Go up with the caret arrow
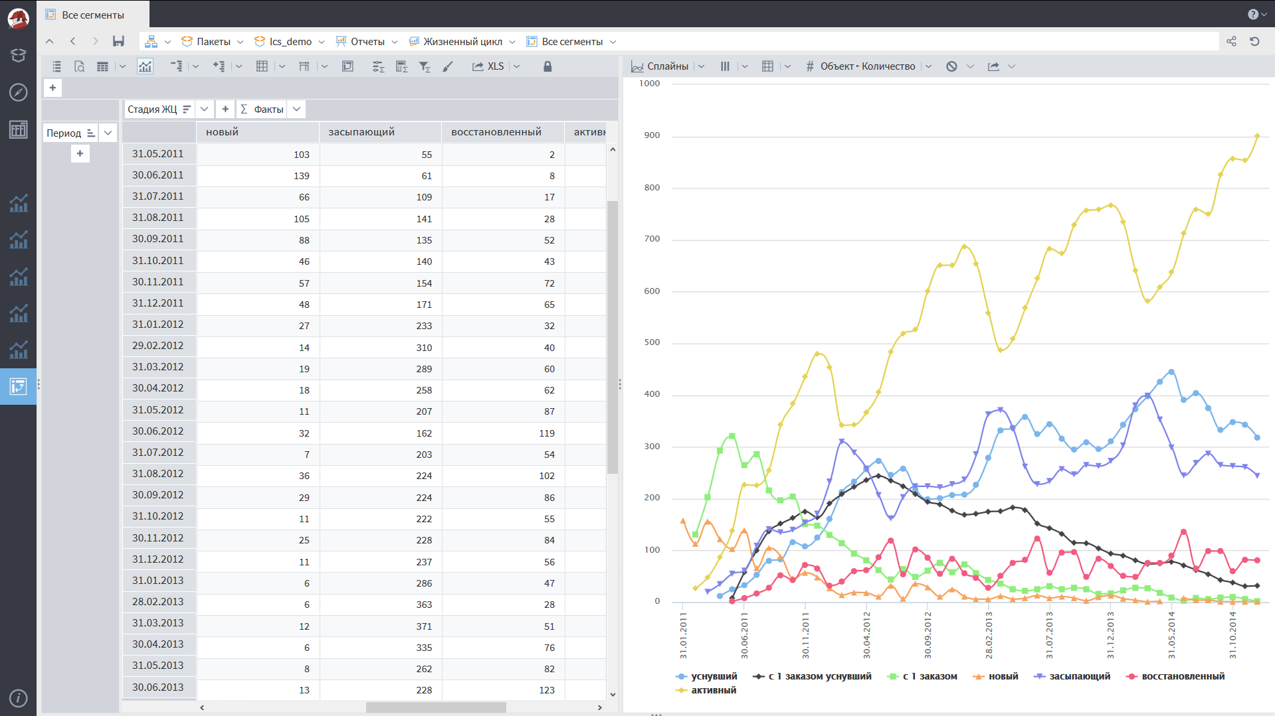This screenshot has width=1275, height=716. pyautogui.click(x=50, y=41)
